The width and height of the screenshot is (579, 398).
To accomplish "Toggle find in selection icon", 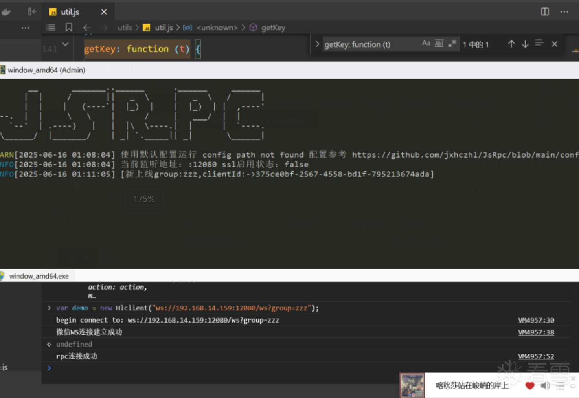I will click(x=539, y=43).
